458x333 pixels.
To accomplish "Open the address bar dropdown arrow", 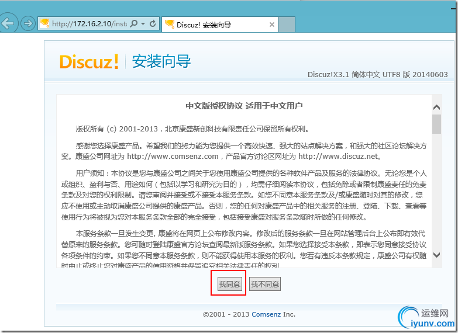I will pos(143,23).
